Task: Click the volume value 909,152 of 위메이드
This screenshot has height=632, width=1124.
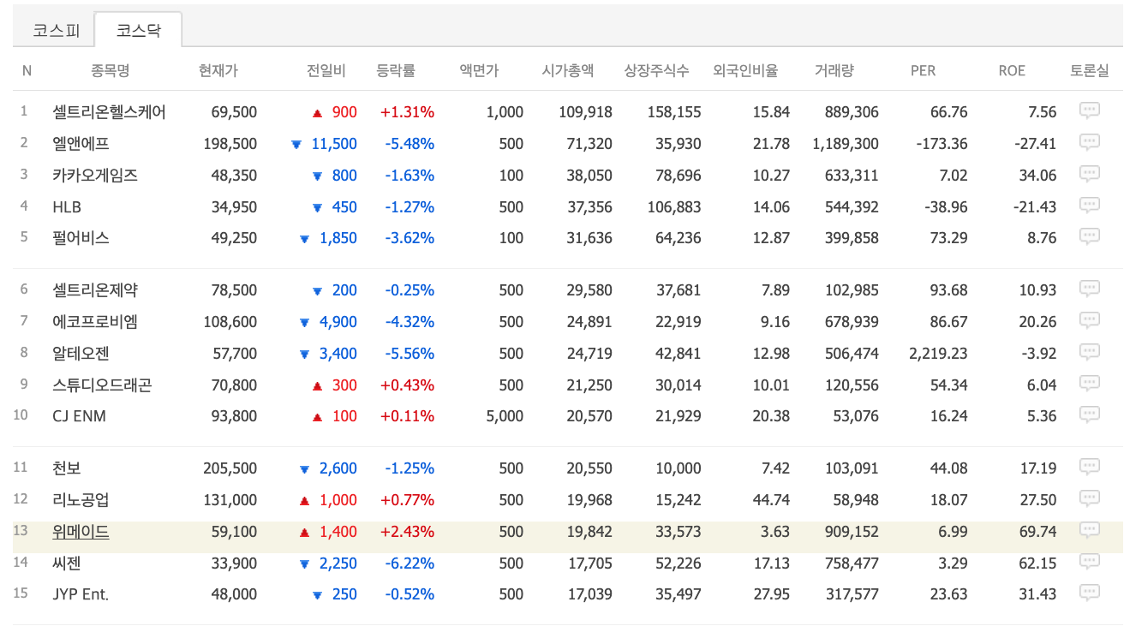Action: point(850,532)
